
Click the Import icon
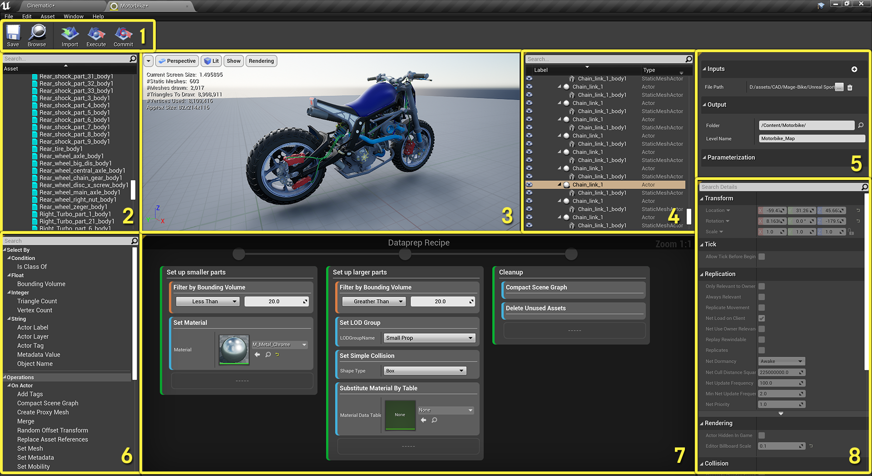coord(70,36)
